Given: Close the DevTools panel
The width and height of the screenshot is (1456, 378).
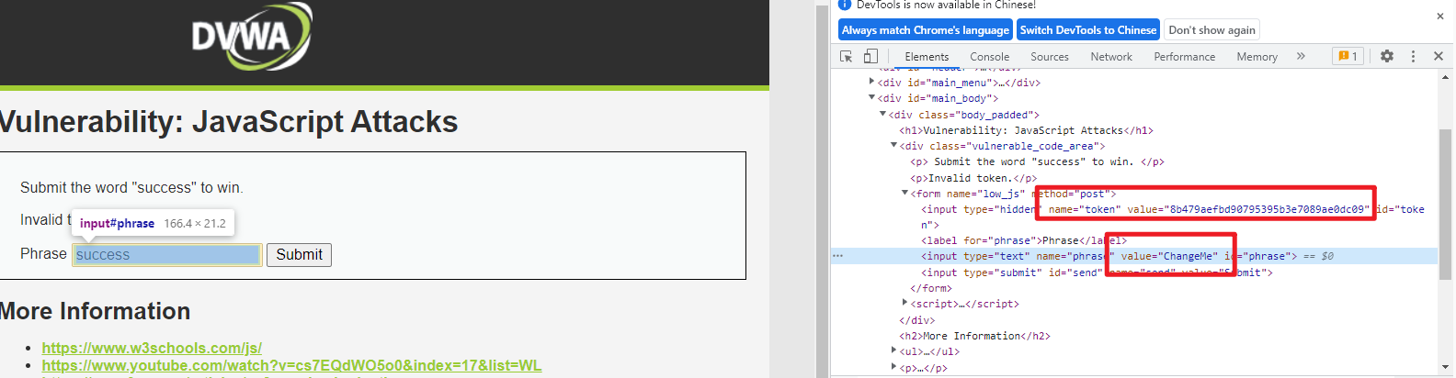Looking at the screenshot, I should coord(1439,56).
